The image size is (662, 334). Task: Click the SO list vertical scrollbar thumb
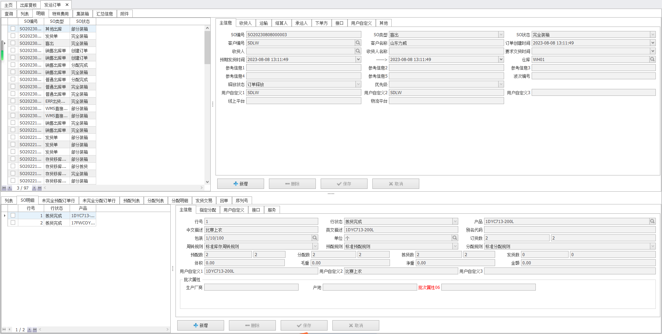(207, 47)
